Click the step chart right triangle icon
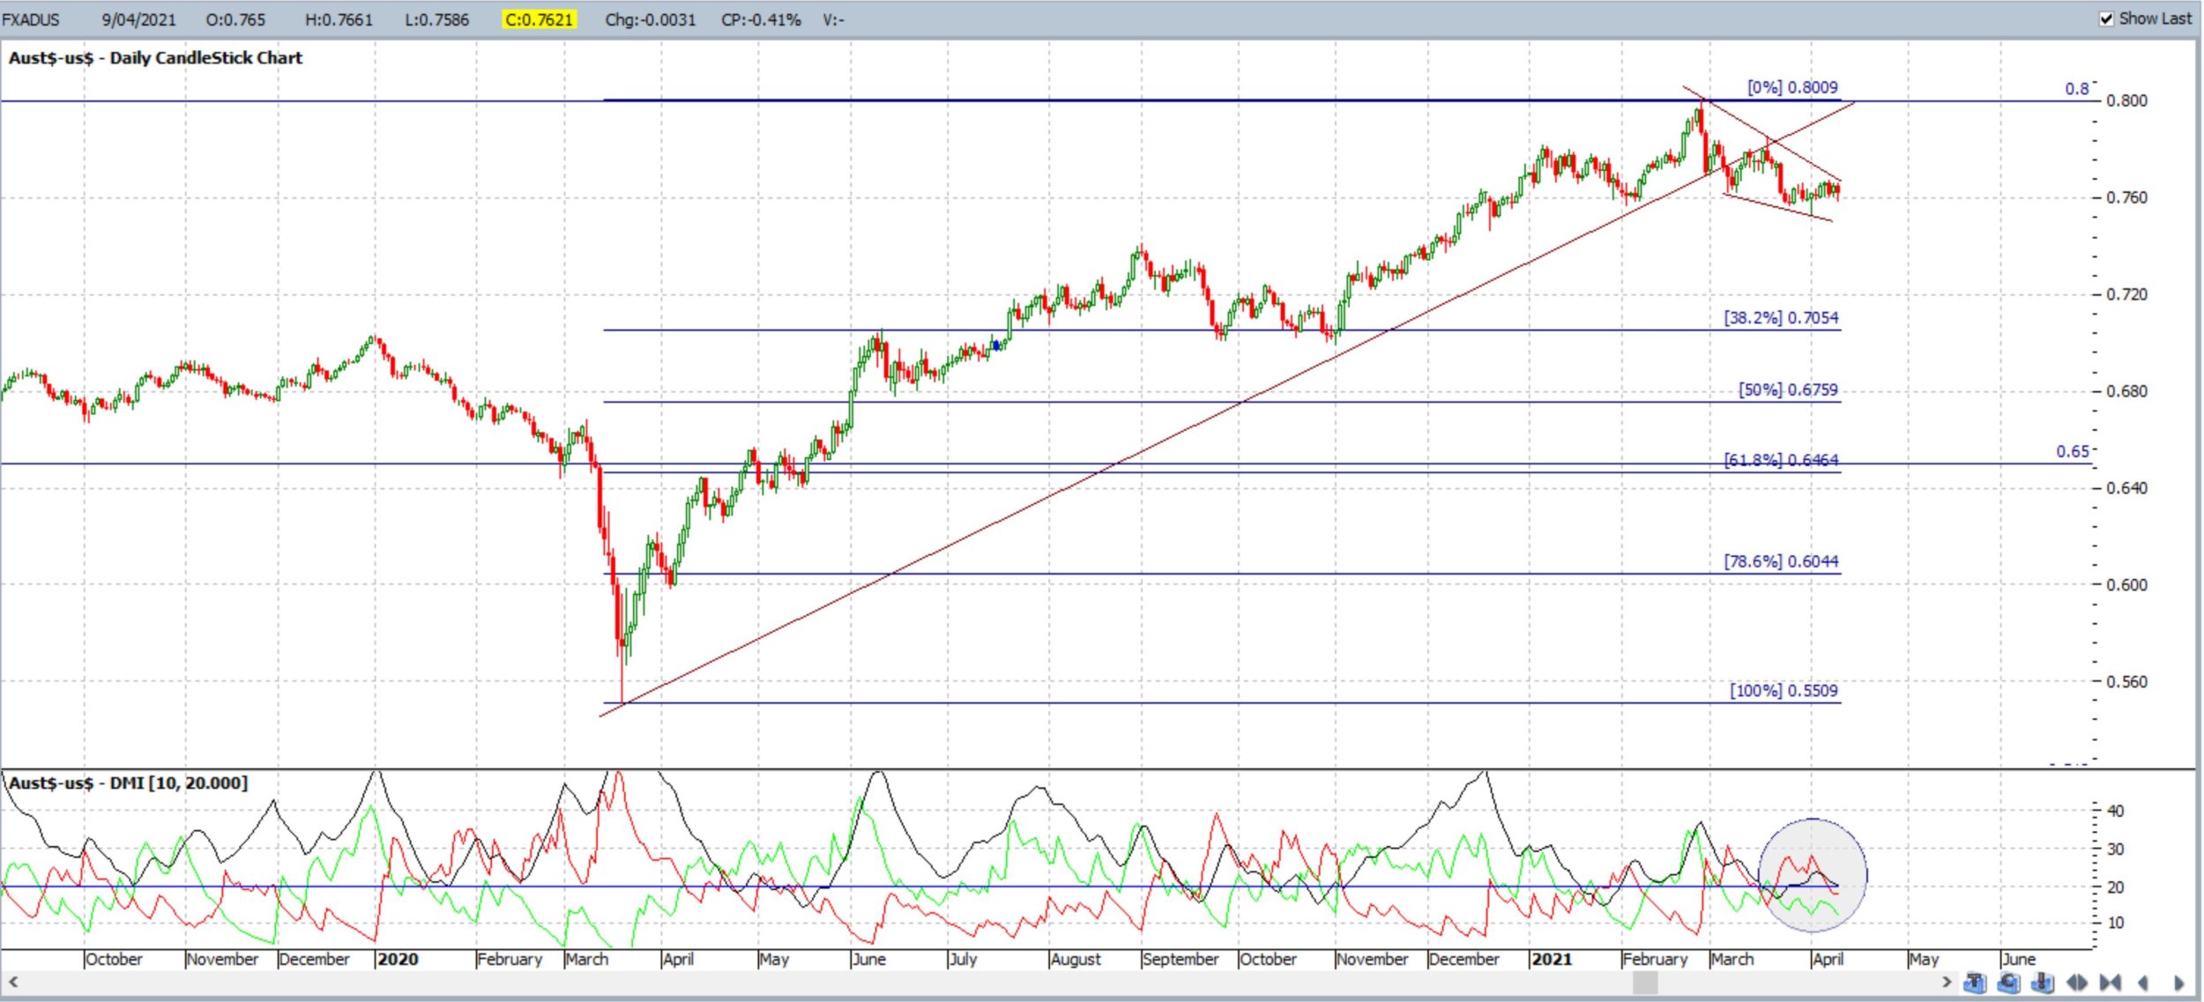This screenshot has width=2204, height=1002. click(x=2179, y=983)
